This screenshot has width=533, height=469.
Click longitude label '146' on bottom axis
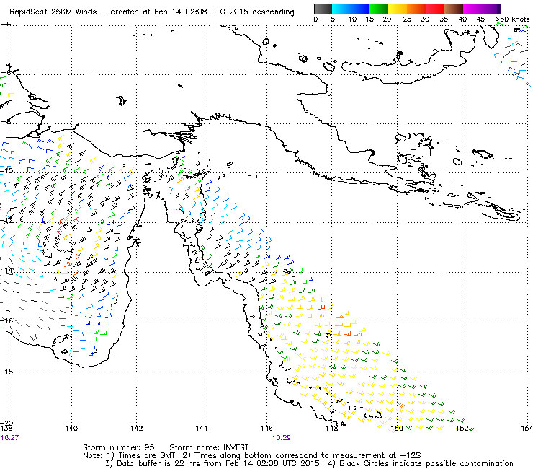(x=266, y=428)
